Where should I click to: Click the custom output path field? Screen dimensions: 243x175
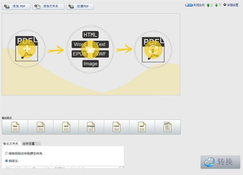tap(62, 167)
